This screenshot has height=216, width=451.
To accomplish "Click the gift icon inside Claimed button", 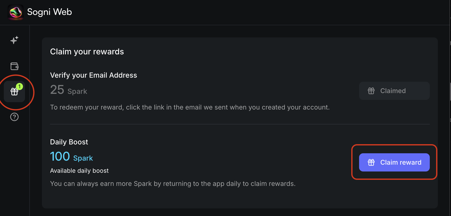I will [x=371, y=91].
